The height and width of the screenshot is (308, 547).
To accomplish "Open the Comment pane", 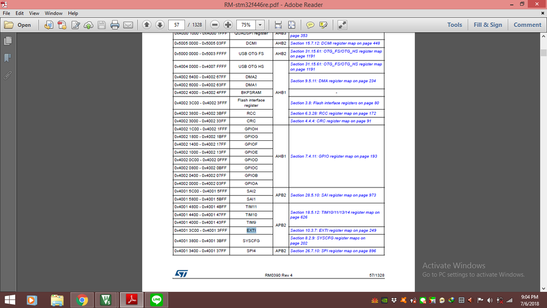I will tap(527, 25).
